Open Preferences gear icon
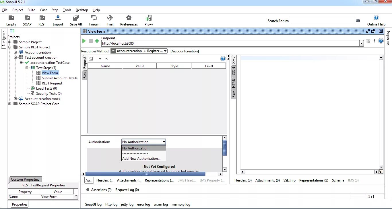 click(x=129, y=18)
